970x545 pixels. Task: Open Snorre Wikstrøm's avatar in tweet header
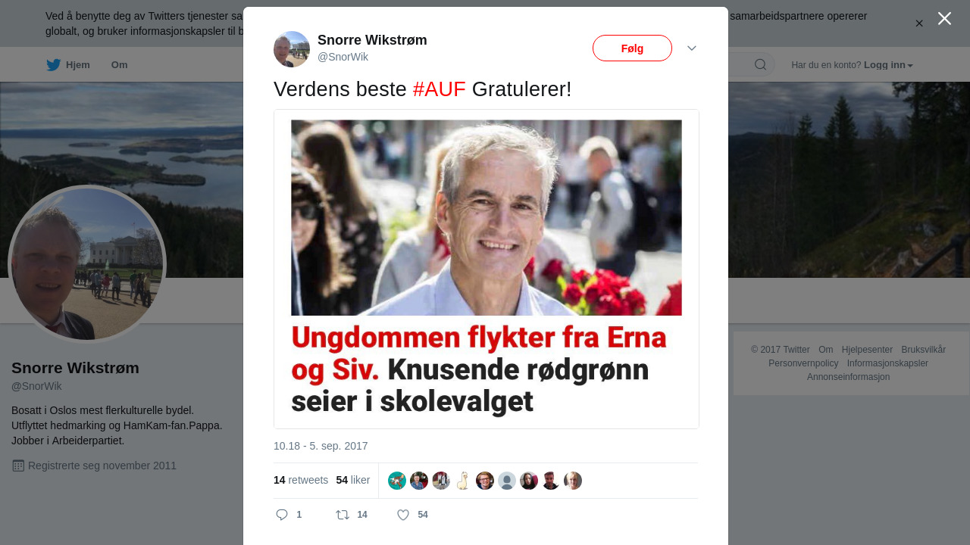[x=292, y=49]
